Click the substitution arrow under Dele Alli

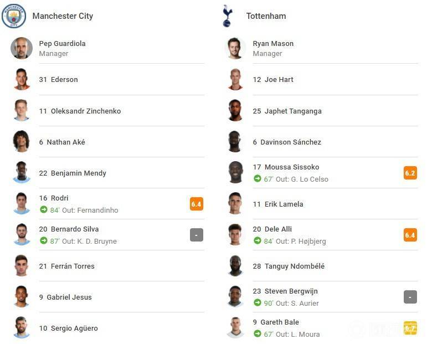pos(258,241)
